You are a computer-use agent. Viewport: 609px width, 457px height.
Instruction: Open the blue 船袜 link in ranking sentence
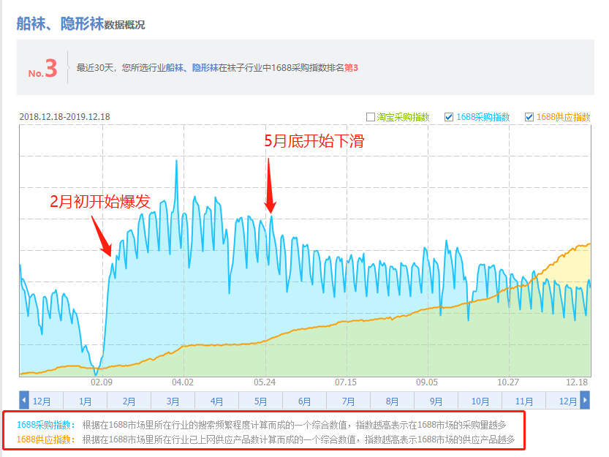tap(174, 68)
